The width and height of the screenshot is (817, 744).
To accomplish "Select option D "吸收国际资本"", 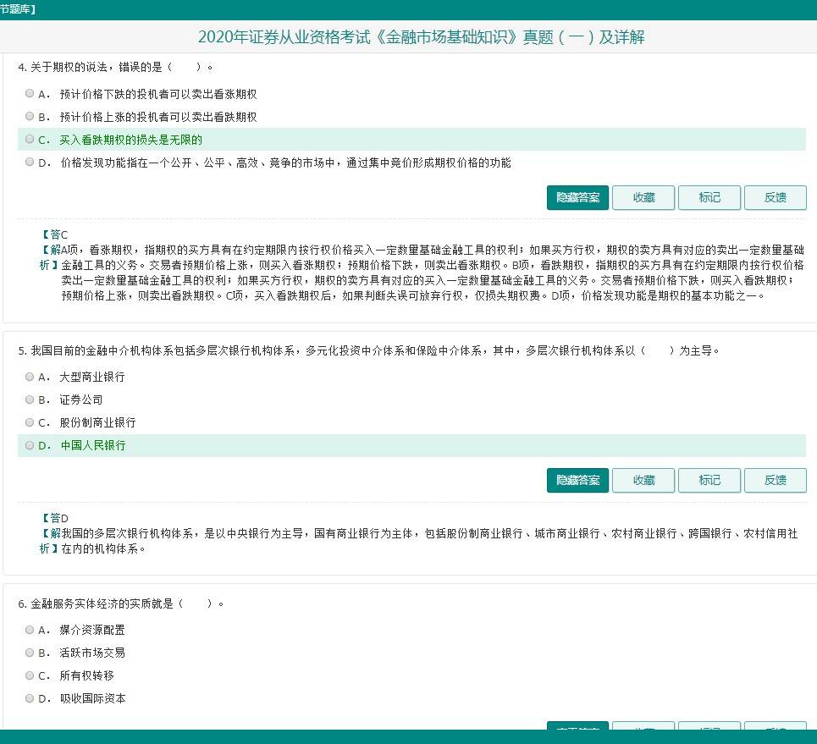I will click(30, 698).
